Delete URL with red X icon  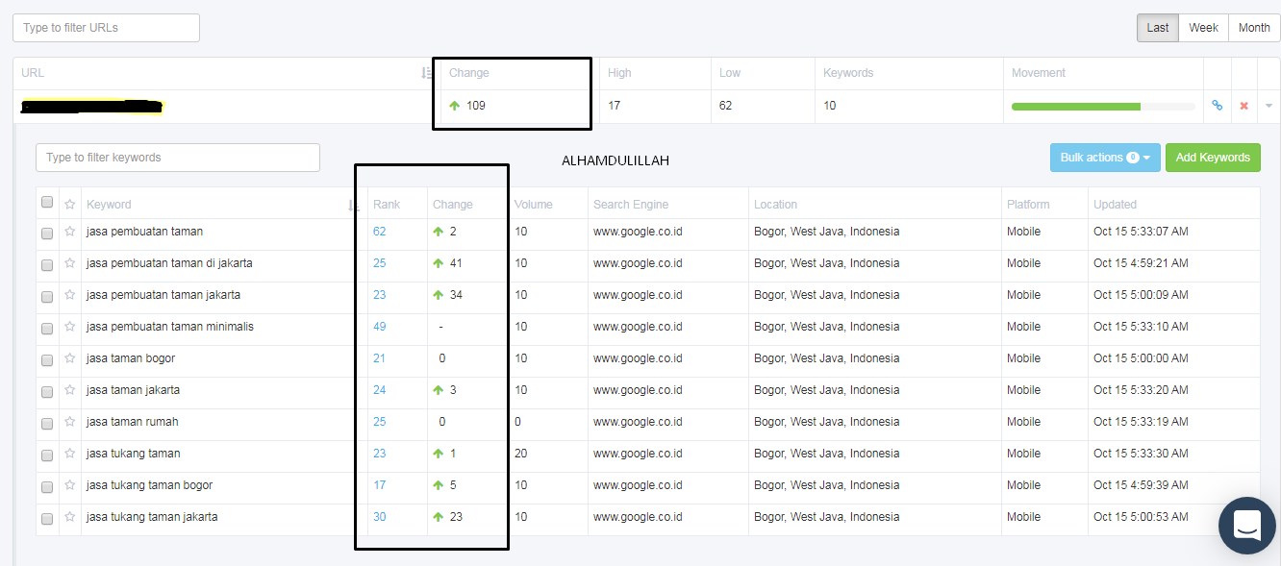click(x=1243, y=106)
